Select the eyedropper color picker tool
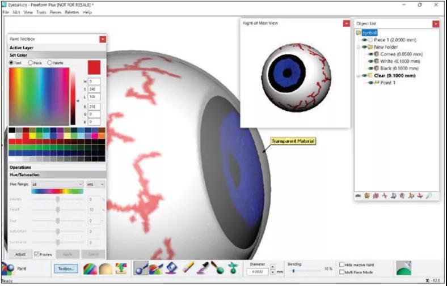The height and width of the screenshot is (286, 447). (x=203, y=268)
